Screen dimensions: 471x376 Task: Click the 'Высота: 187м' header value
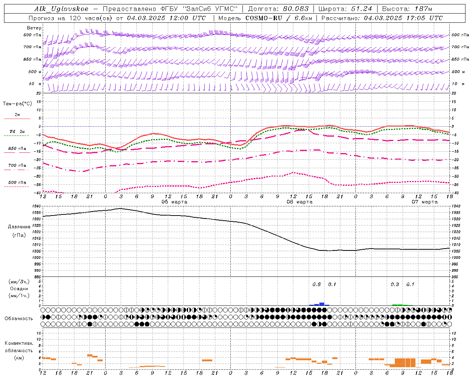click(407, 9)
